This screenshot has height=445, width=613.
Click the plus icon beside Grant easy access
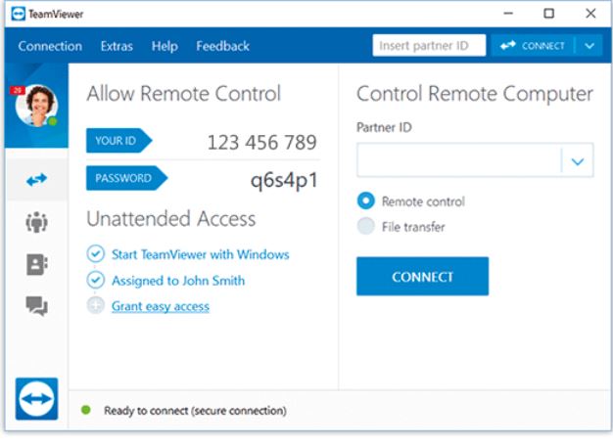95,306
